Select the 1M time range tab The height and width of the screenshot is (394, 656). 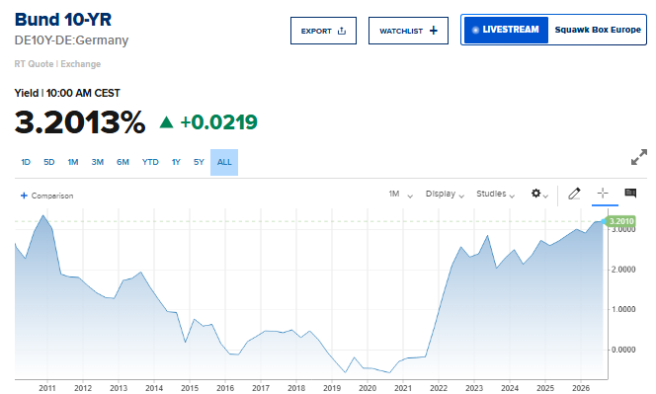click(x=73, y=162)
